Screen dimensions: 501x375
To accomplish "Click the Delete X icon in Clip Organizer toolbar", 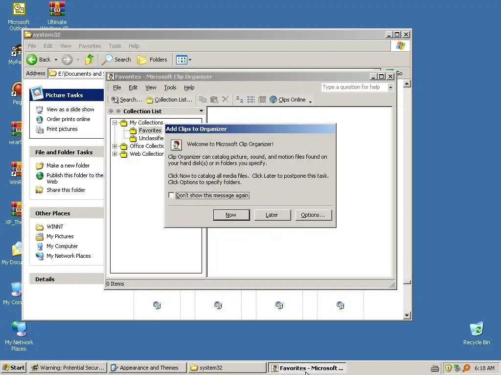I will (225, 100).
